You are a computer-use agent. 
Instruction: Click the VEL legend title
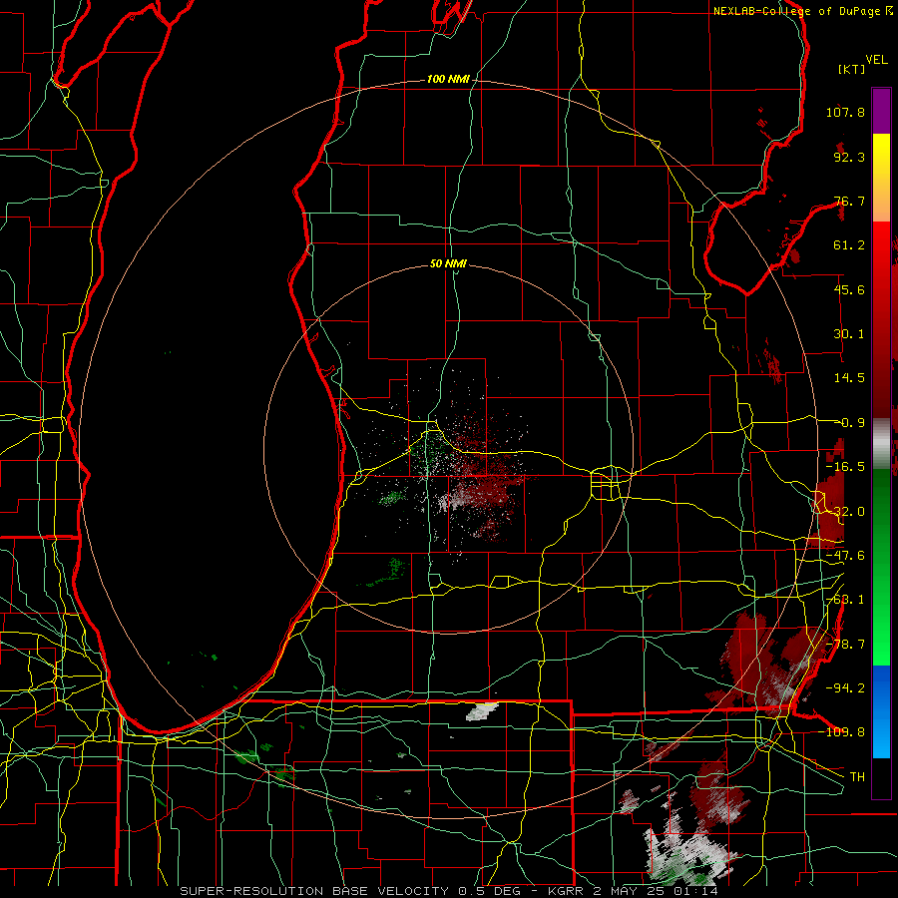[x=876, y=59]
